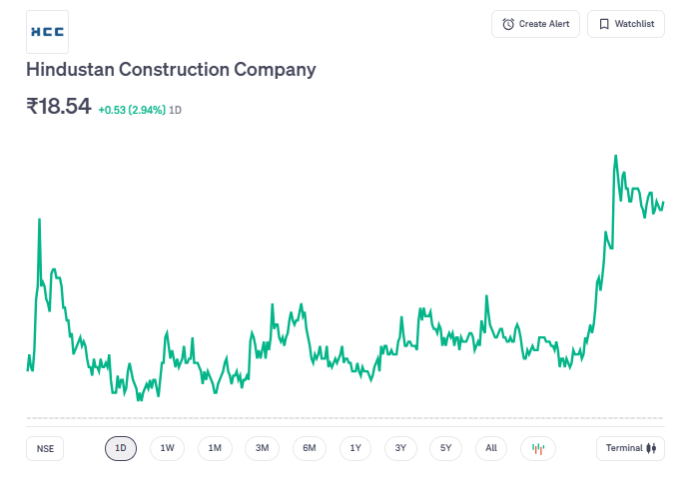Click the highest peak on price chart
The width and height of the screenshot is (684, 484).
tap(615, 157)
